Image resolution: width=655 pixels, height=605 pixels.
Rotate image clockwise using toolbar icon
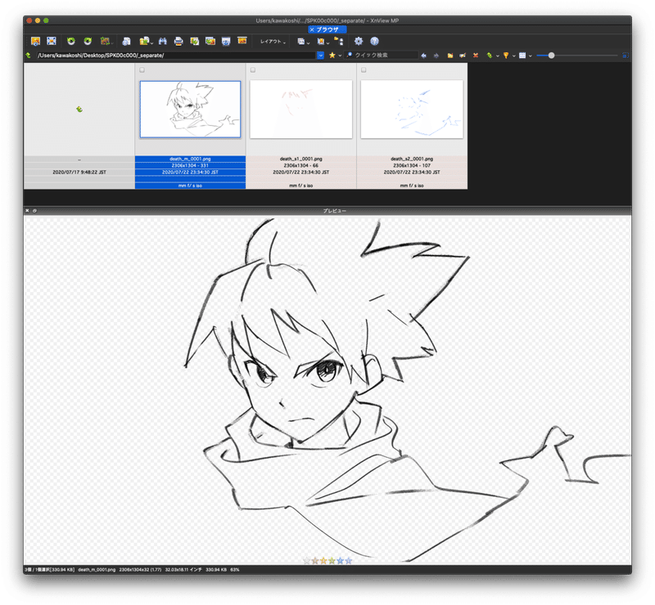click(x=88, y=41)
